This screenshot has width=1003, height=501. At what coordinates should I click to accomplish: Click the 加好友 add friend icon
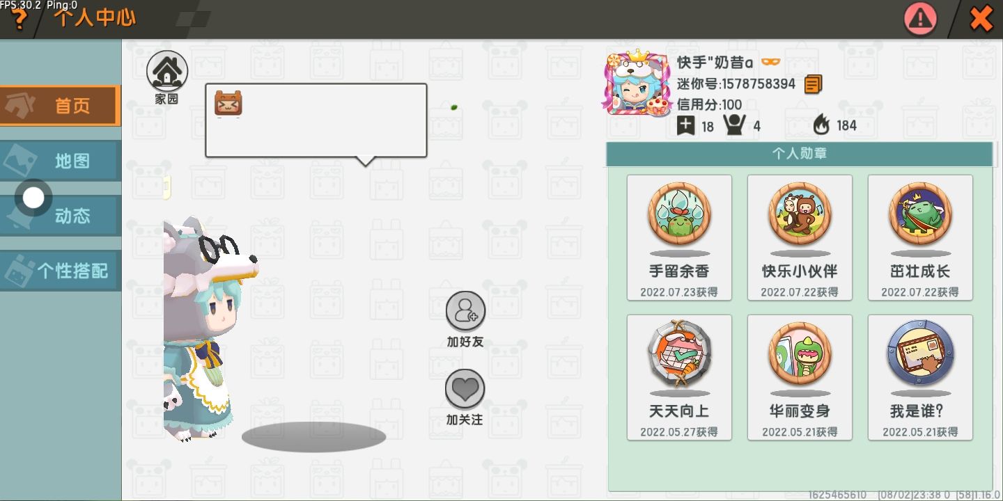click(465, 311)
